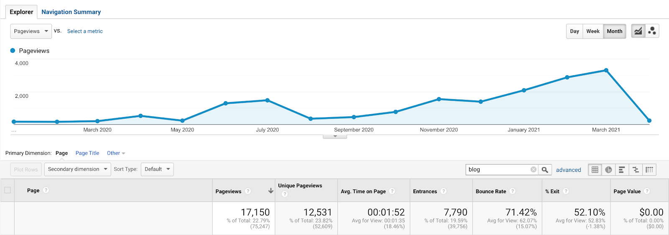Open help for Pageviews column
The height and width of the screenshot is (235, 669).
pyautogui.click(x=248, y=191)
